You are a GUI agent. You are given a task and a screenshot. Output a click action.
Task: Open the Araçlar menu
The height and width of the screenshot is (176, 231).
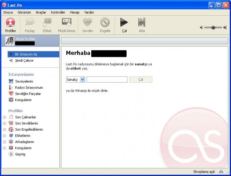coord(41,12)
